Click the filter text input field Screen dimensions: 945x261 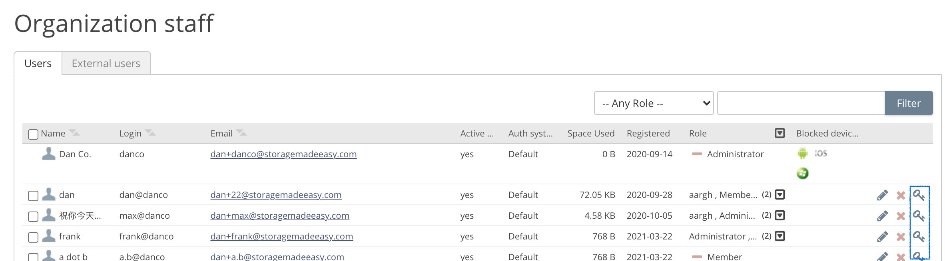[801, 103]
